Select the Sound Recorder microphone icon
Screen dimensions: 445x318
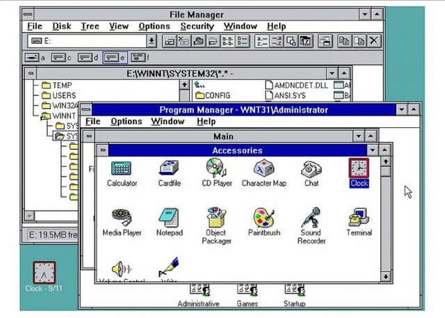point(311,218)
